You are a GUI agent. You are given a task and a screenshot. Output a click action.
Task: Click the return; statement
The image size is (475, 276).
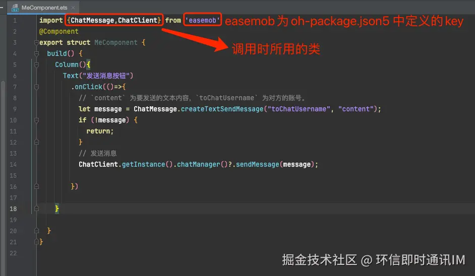(100, 131)
